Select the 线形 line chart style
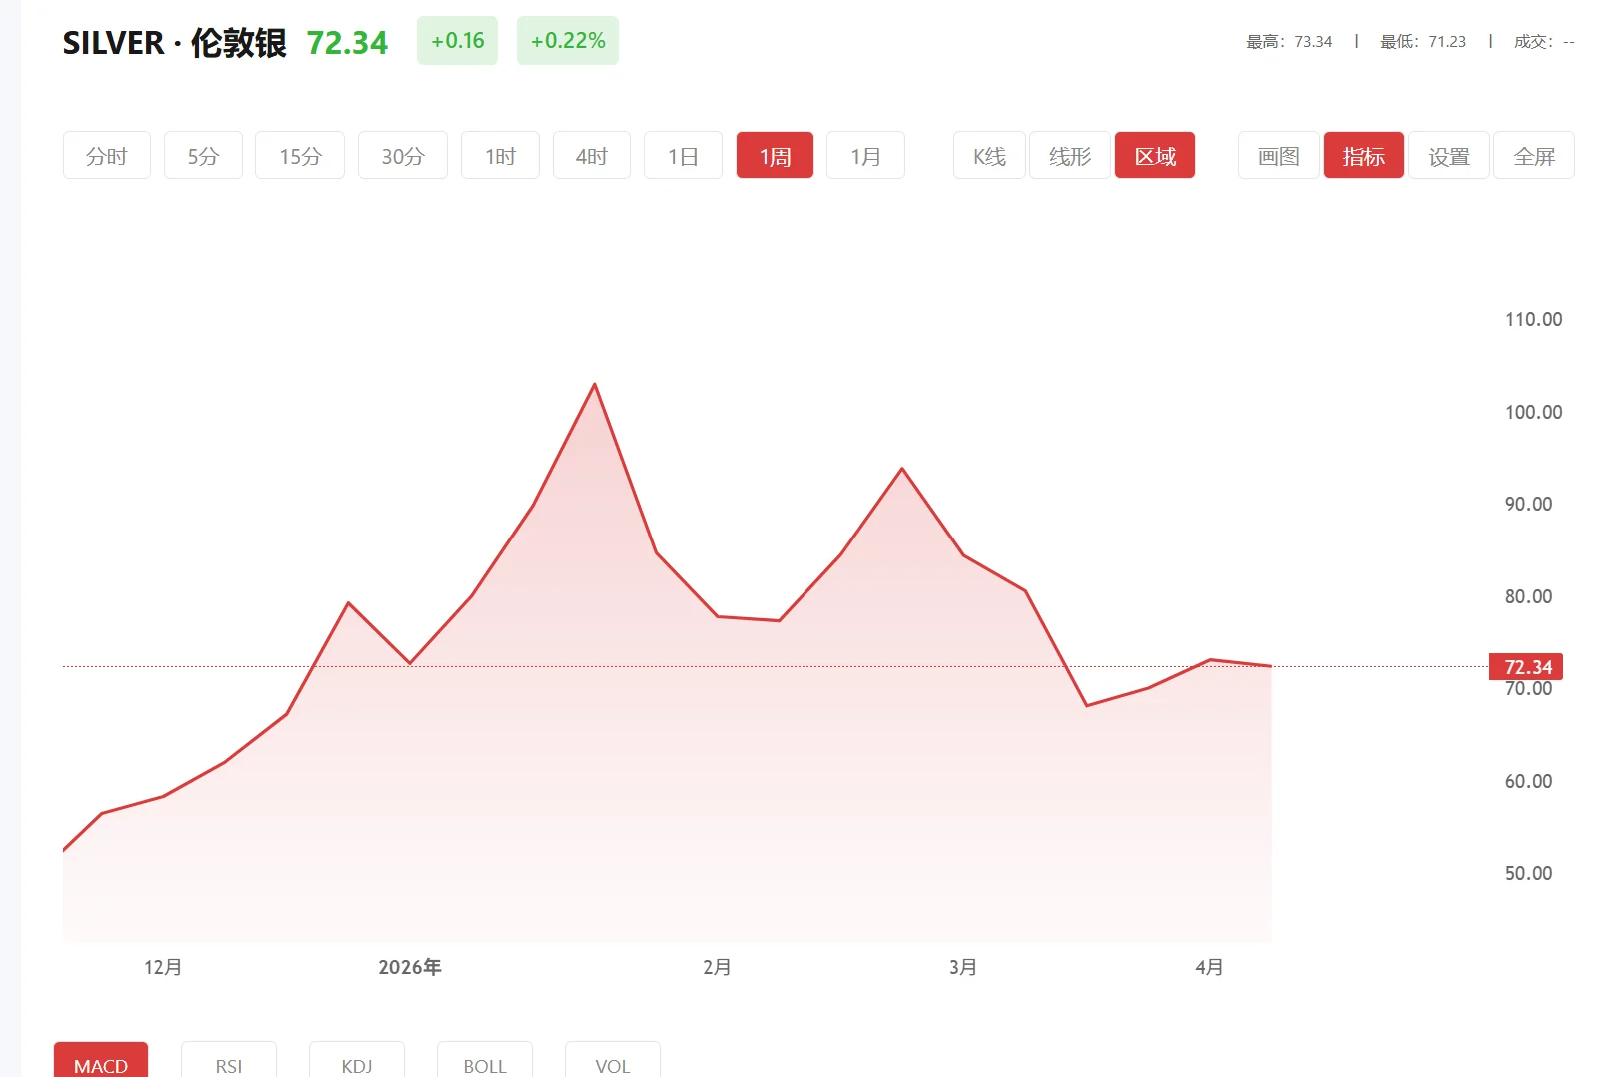This screenshot has height=1077, width=1611. pos(1068,155)
